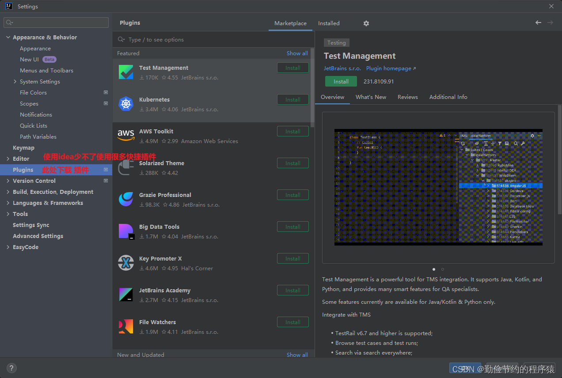Expand the System Settings tree node
The height and width of the screenshot is (378, 562).
coord(15,82)
